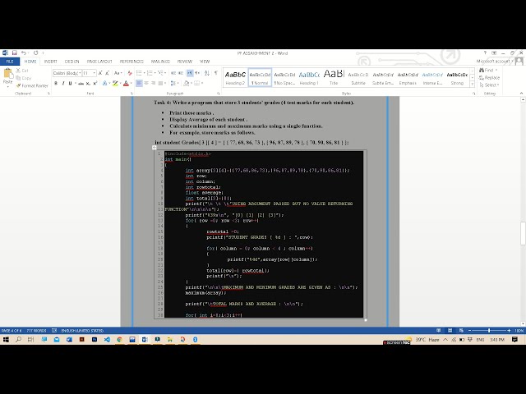
Task: Switch to the INSERT tab
Action: [x=51, y=62]
